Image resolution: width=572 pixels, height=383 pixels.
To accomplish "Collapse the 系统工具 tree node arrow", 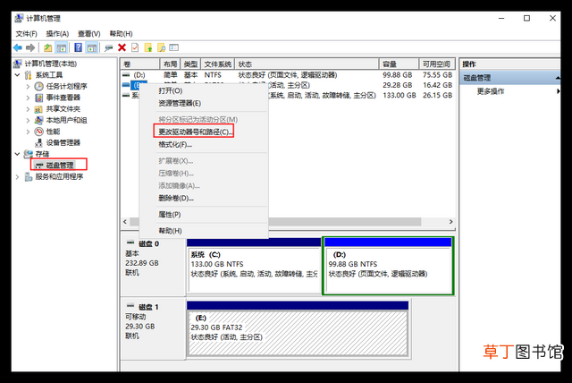I will [17, 75].
